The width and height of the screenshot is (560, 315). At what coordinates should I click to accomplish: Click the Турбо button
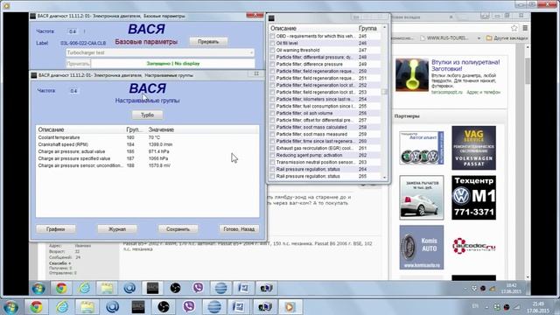point(147,115)
